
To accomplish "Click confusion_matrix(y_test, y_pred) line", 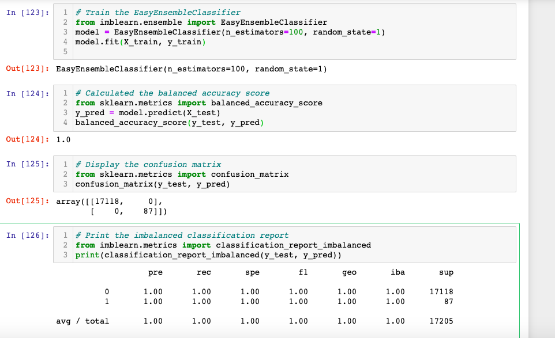I will coord(152,184).
